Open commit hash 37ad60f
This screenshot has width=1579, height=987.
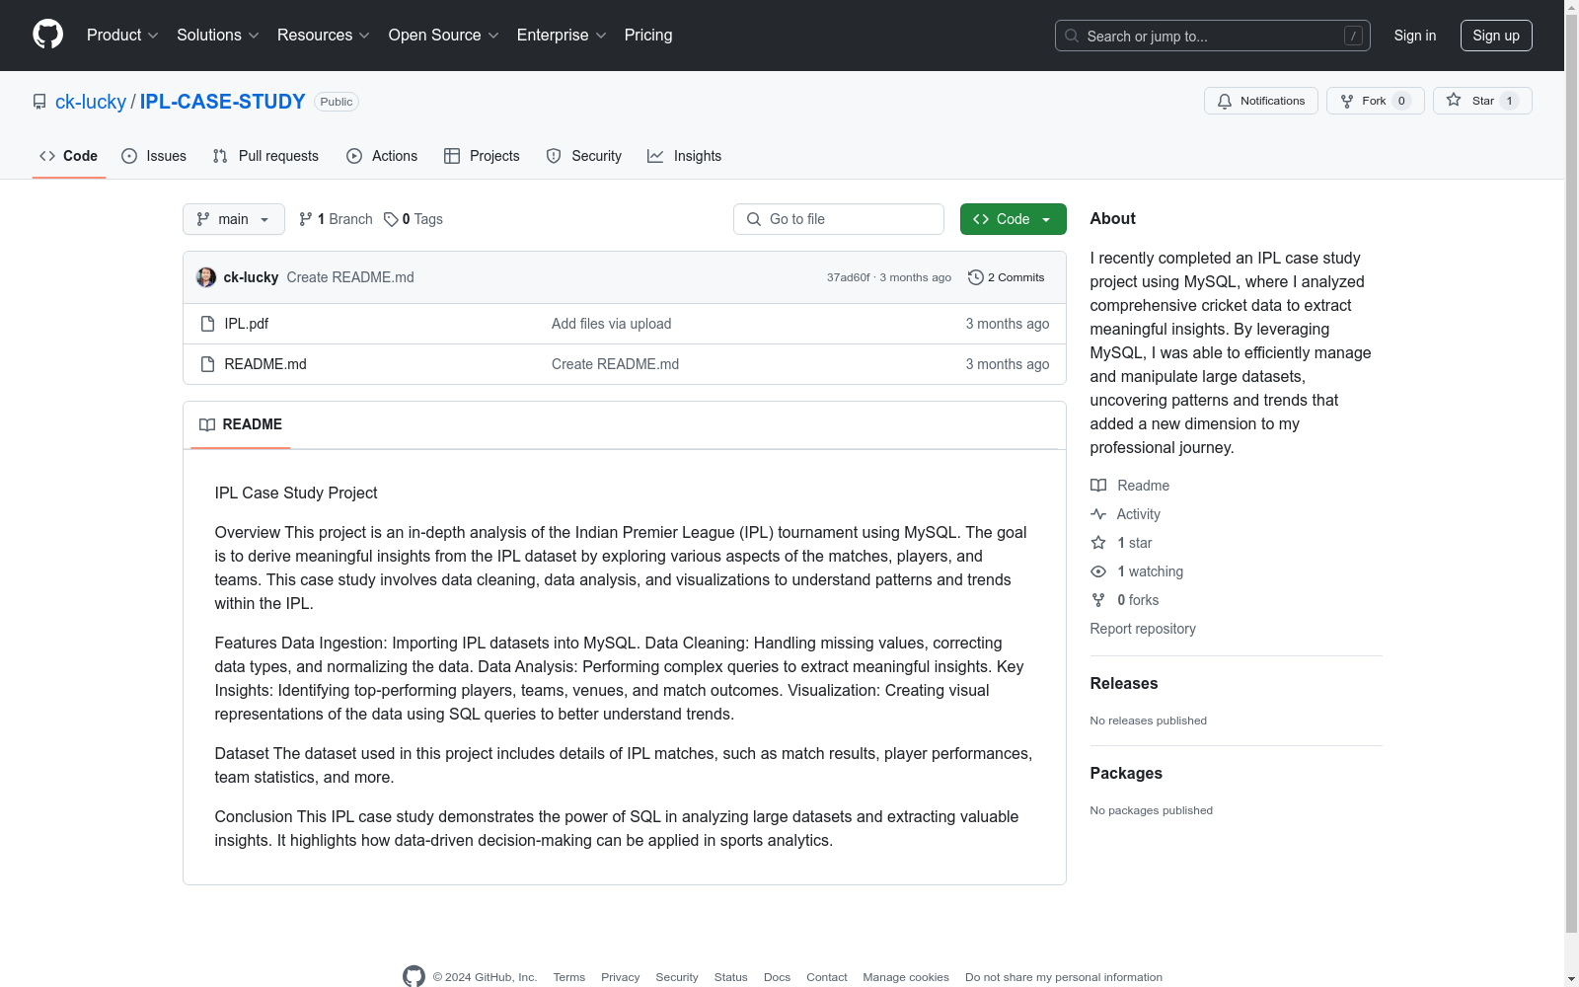pos(849,277)
